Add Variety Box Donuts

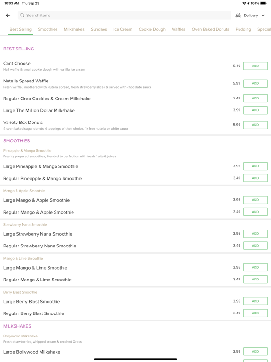(255, 125)
